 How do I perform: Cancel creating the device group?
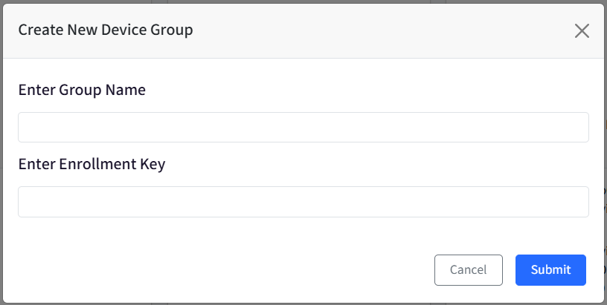[469, 270]
